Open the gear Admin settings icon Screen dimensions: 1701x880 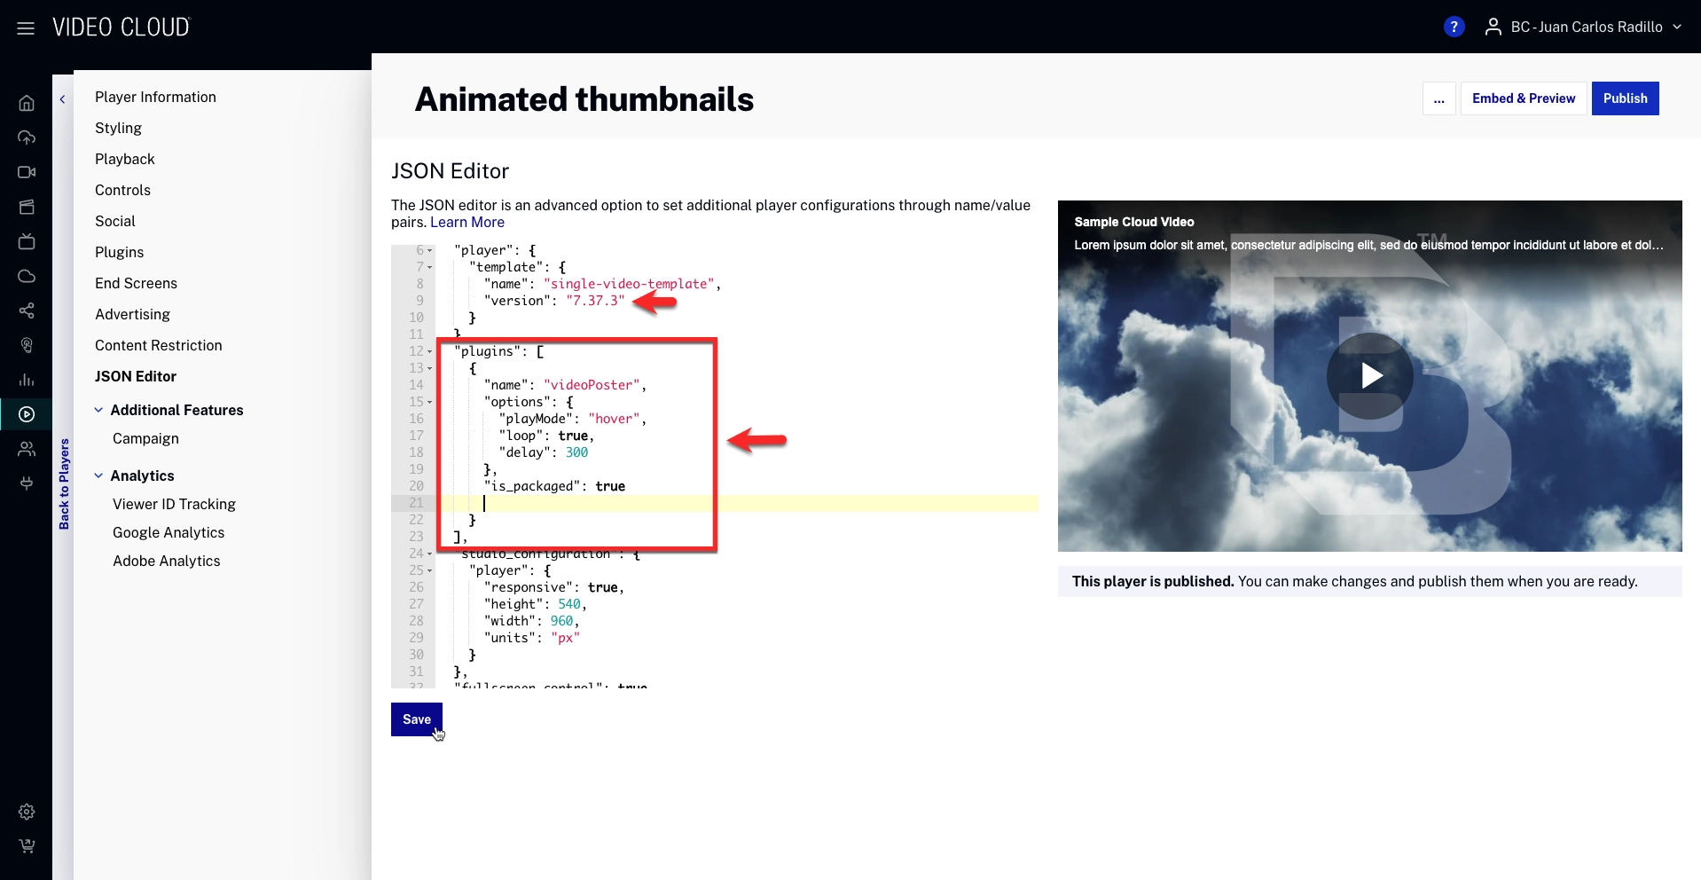click(27, 812)
